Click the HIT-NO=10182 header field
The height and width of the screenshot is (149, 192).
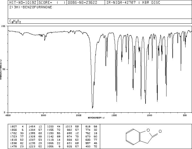click(23, 2)
